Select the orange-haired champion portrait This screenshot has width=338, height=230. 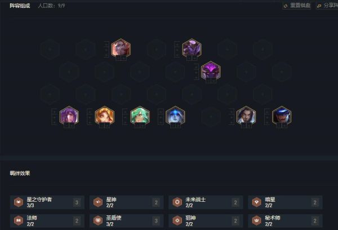click(x=105, y=116)
